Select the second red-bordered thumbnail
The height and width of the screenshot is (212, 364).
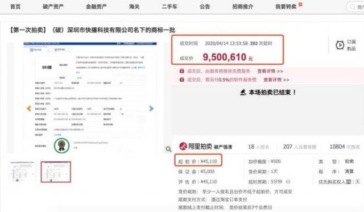56,172
